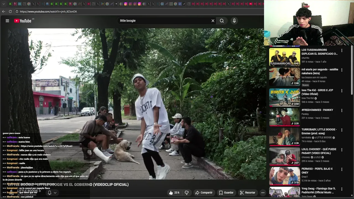
Task: Click '5.3 M de vistas · hace 3 años'
Action: [316, 181]
